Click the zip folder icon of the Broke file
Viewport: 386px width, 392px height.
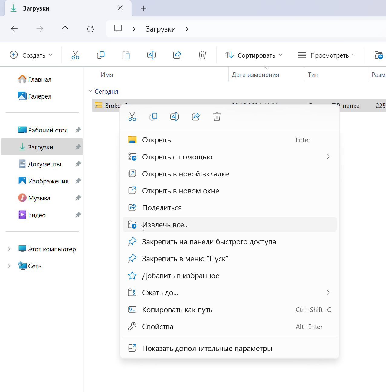(x=99, y=105)
